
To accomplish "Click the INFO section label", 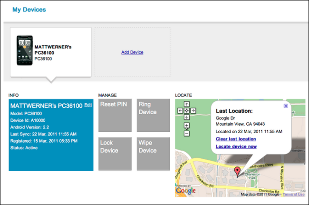I will (x=13, y=95).
